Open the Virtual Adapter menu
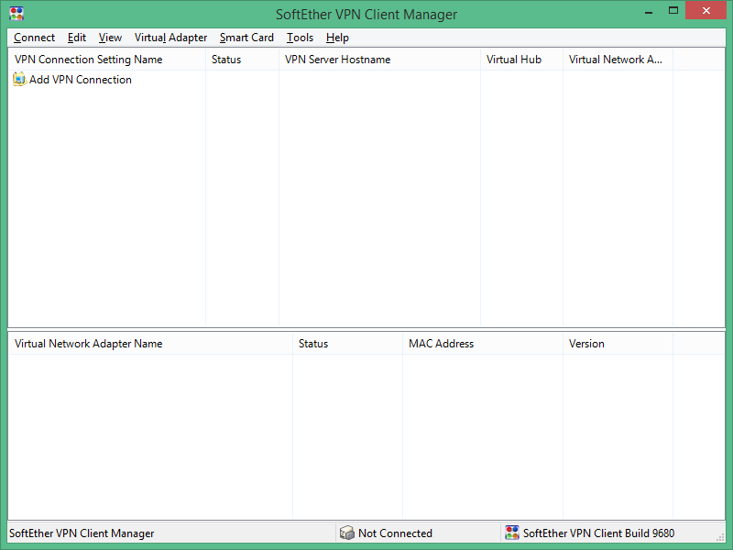The image size is (733, 550). (170, 38)
